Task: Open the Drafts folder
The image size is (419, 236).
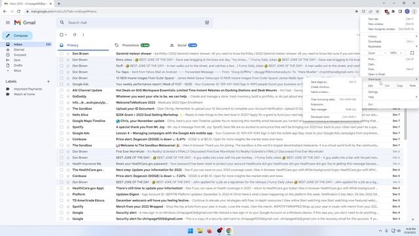Action: coord(18,66)
